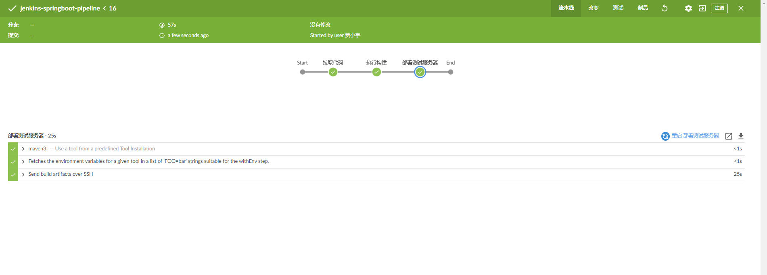
Task: Switch to the 流水线 tab
Action: coord(566,8)
